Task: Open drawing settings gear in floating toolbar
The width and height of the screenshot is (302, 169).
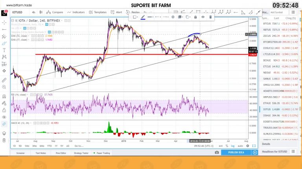Action: coord(173,17)
